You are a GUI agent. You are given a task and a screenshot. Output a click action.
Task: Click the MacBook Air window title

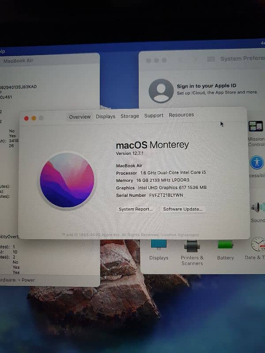click(x=18, y=60)
